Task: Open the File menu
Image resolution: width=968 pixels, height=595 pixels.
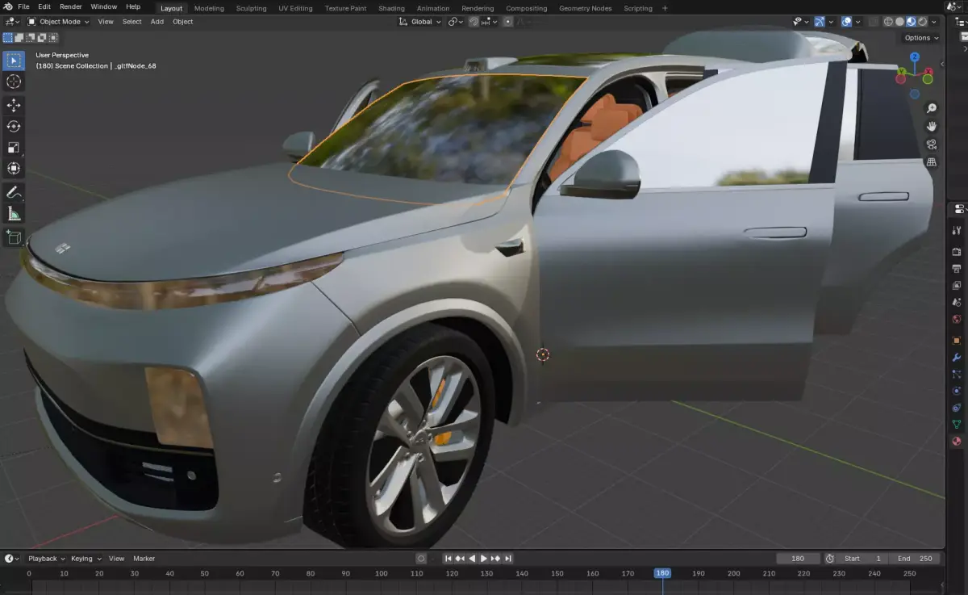Action: 23,6
